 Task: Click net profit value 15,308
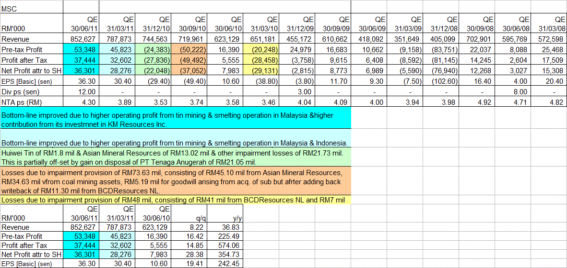[x=549, y=71]
